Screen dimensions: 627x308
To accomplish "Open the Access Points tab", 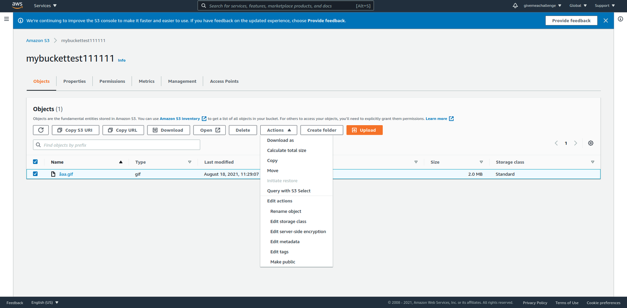I will 224,81.
